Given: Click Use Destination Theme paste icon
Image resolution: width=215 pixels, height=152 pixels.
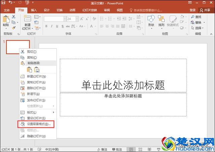Looking at the screenshot, I should point(29,70).
